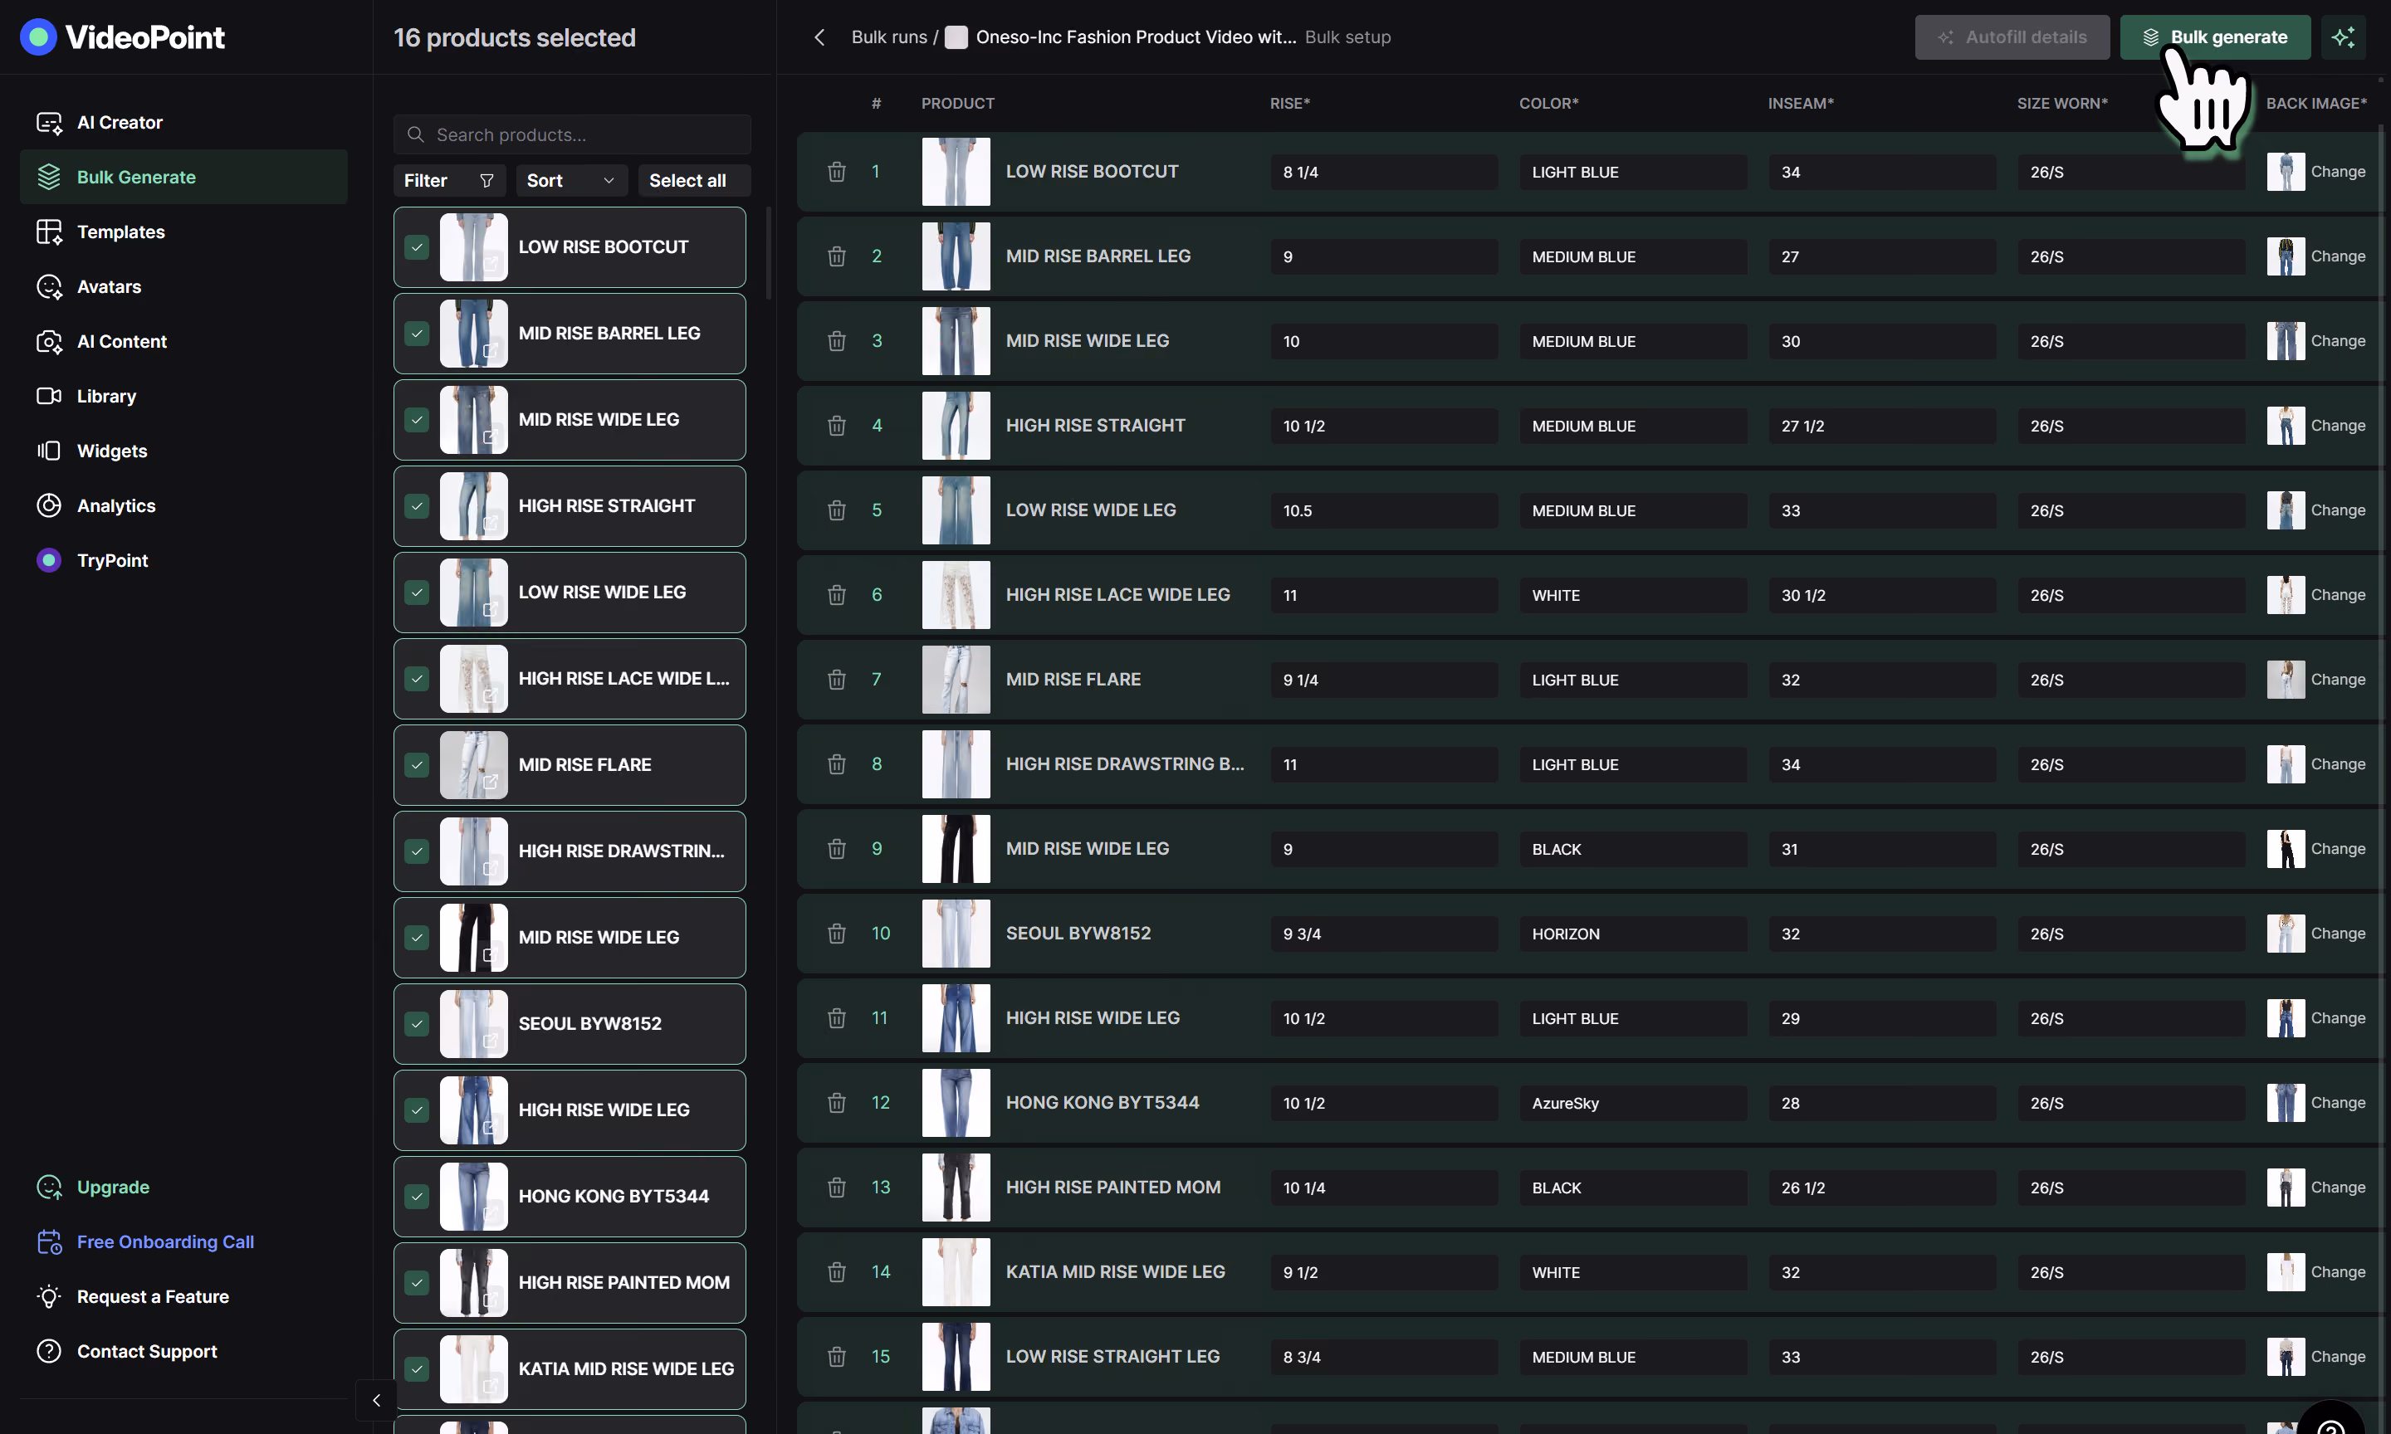Remove row 4 HIGH RISE STRAIGHT with trash icon
2391x1434 pixels.
[x=837, y=425]
